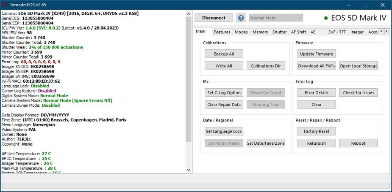Screen dimensions: 392x192
Task: Click Clear Repair Data button
Action: pos(224,104)
